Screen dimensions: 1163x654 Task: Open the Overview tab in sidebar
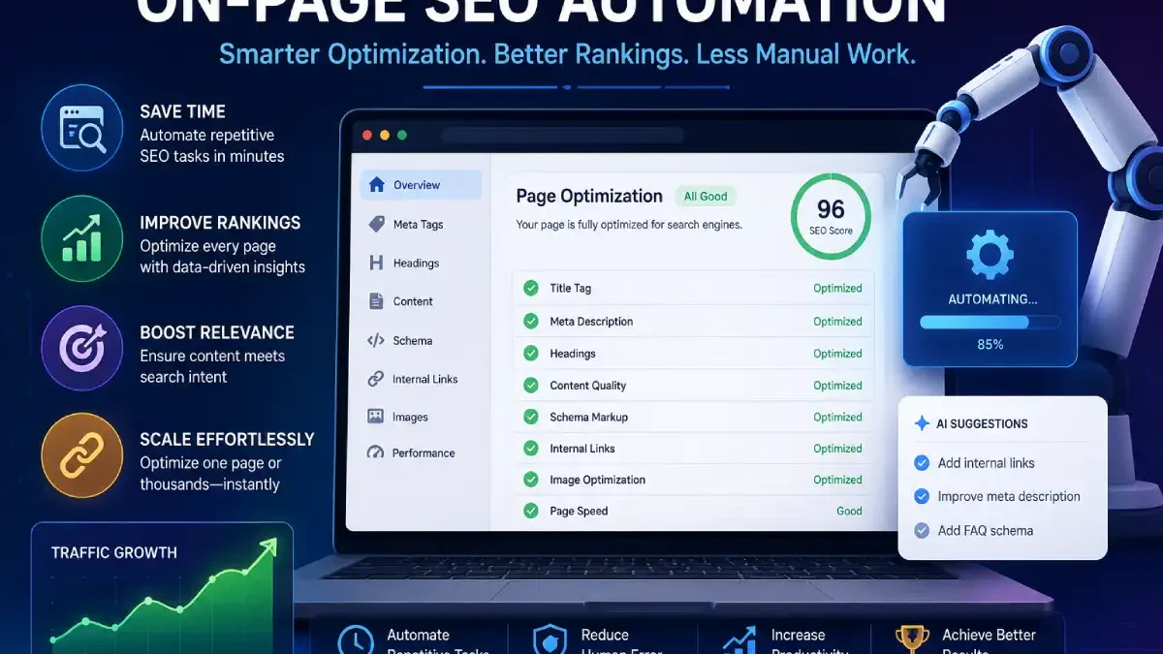click(421, 185)
